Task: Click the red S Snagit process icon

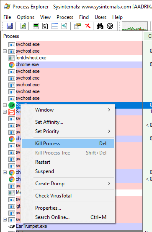Action: point(12,112)
